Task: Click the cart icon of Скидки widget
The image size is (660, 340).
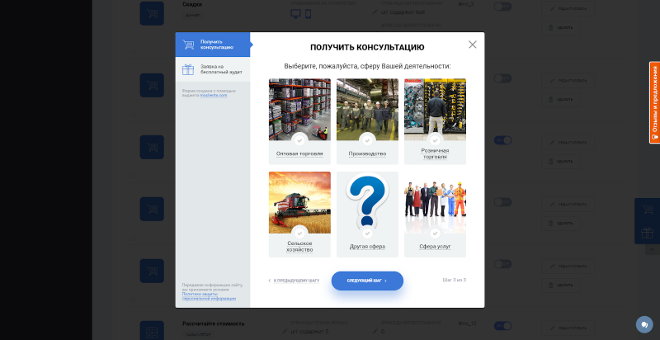Action: 152,13
